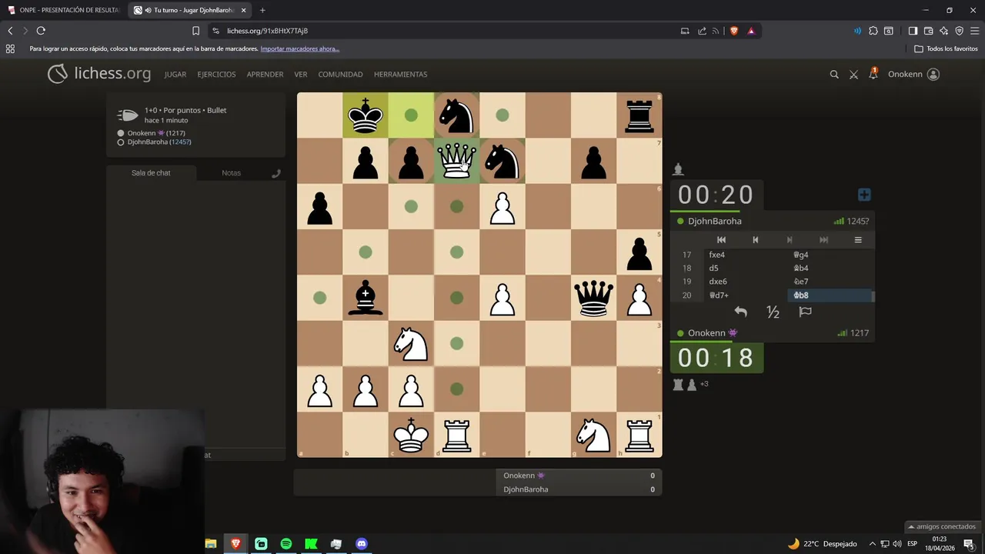This screenshot has height=554, width=985.
Task: Open Onokenn player link in game info
Action: 156,133
